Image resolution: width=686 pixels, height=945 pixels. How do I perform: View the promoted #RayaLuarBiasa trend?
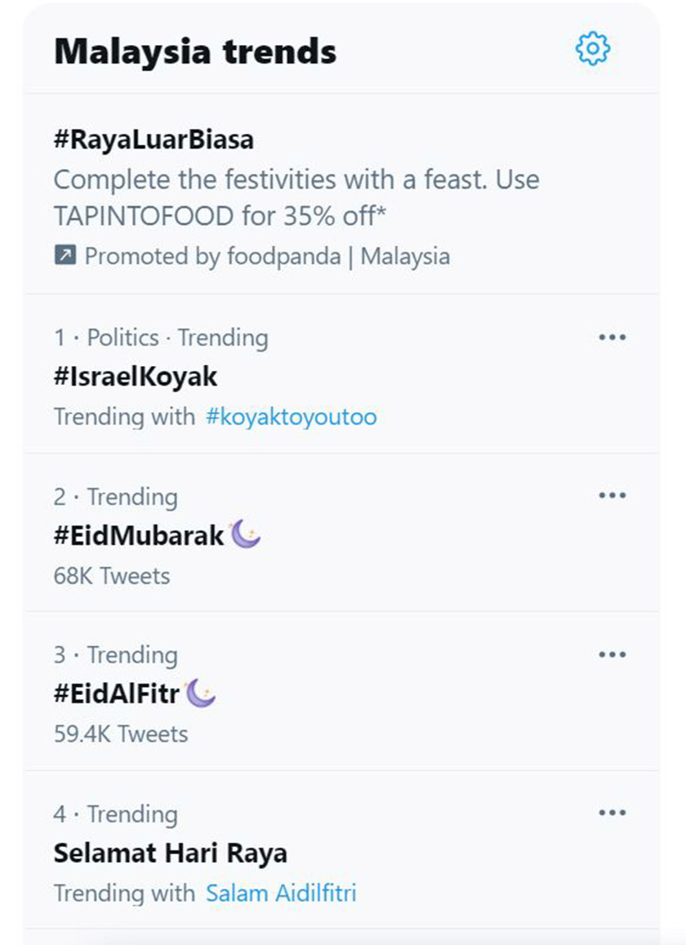pos(154,140)
